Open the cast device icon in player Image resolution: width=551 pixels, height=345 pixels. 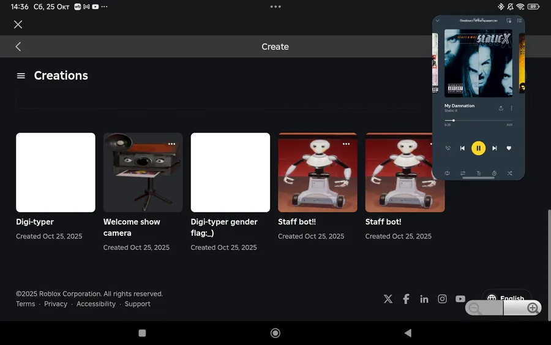coord(509,20)
